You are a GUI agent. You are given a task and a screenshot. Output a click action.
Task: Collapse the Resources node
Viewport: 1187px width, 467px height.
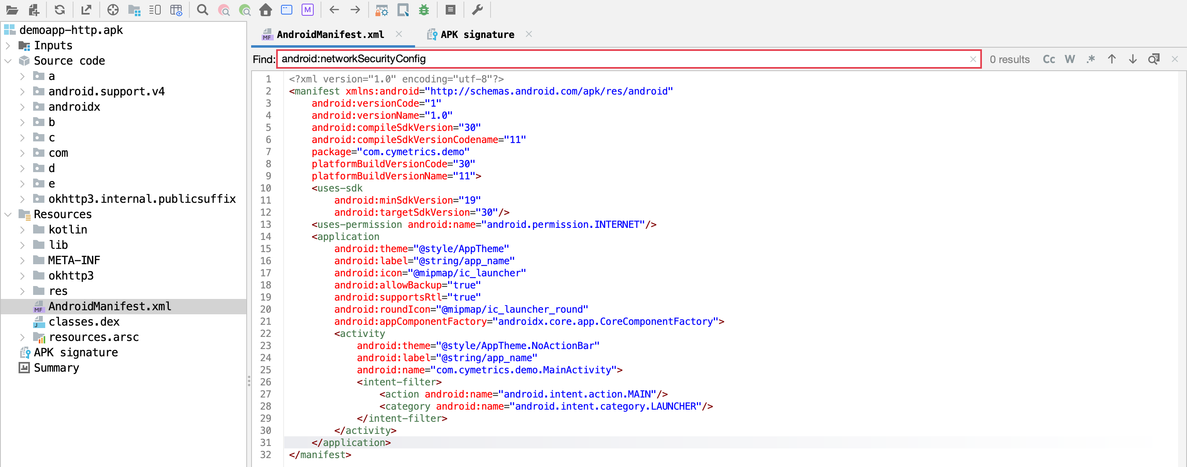pos(8,215)
